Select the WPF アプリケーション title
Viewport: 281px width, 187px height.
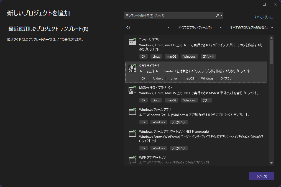[152, 157]
